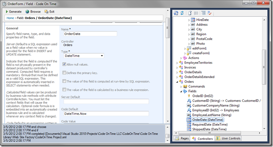Click the pink Actions icon

(x=185, y=58)
